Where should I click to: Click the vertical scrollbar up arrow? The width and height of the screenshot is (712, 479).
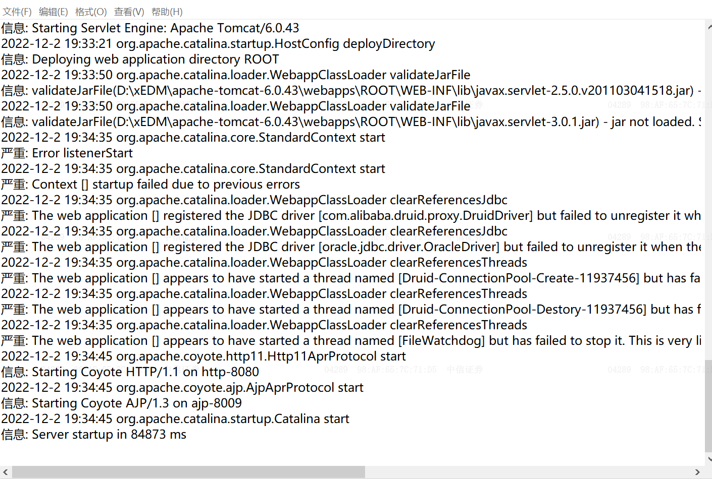pos(708,26)
